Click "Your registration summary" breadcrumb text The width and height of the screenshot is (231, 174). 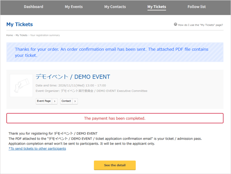[x=45, y=35]
